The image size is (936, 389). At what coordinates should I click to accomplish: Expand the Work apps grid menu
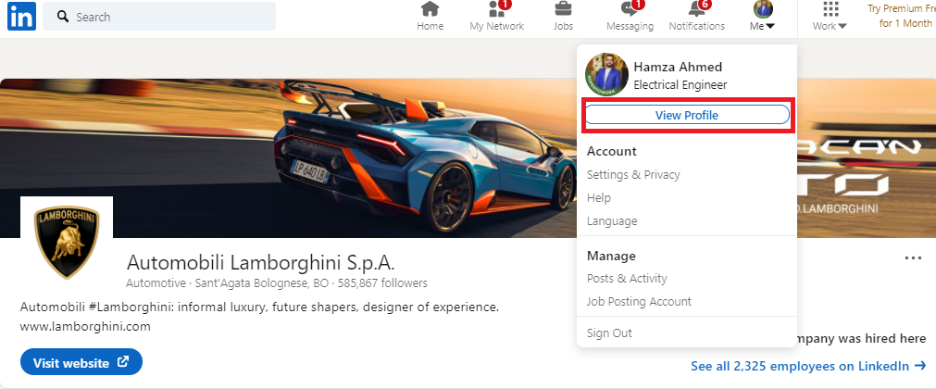[x=830, y=16]
